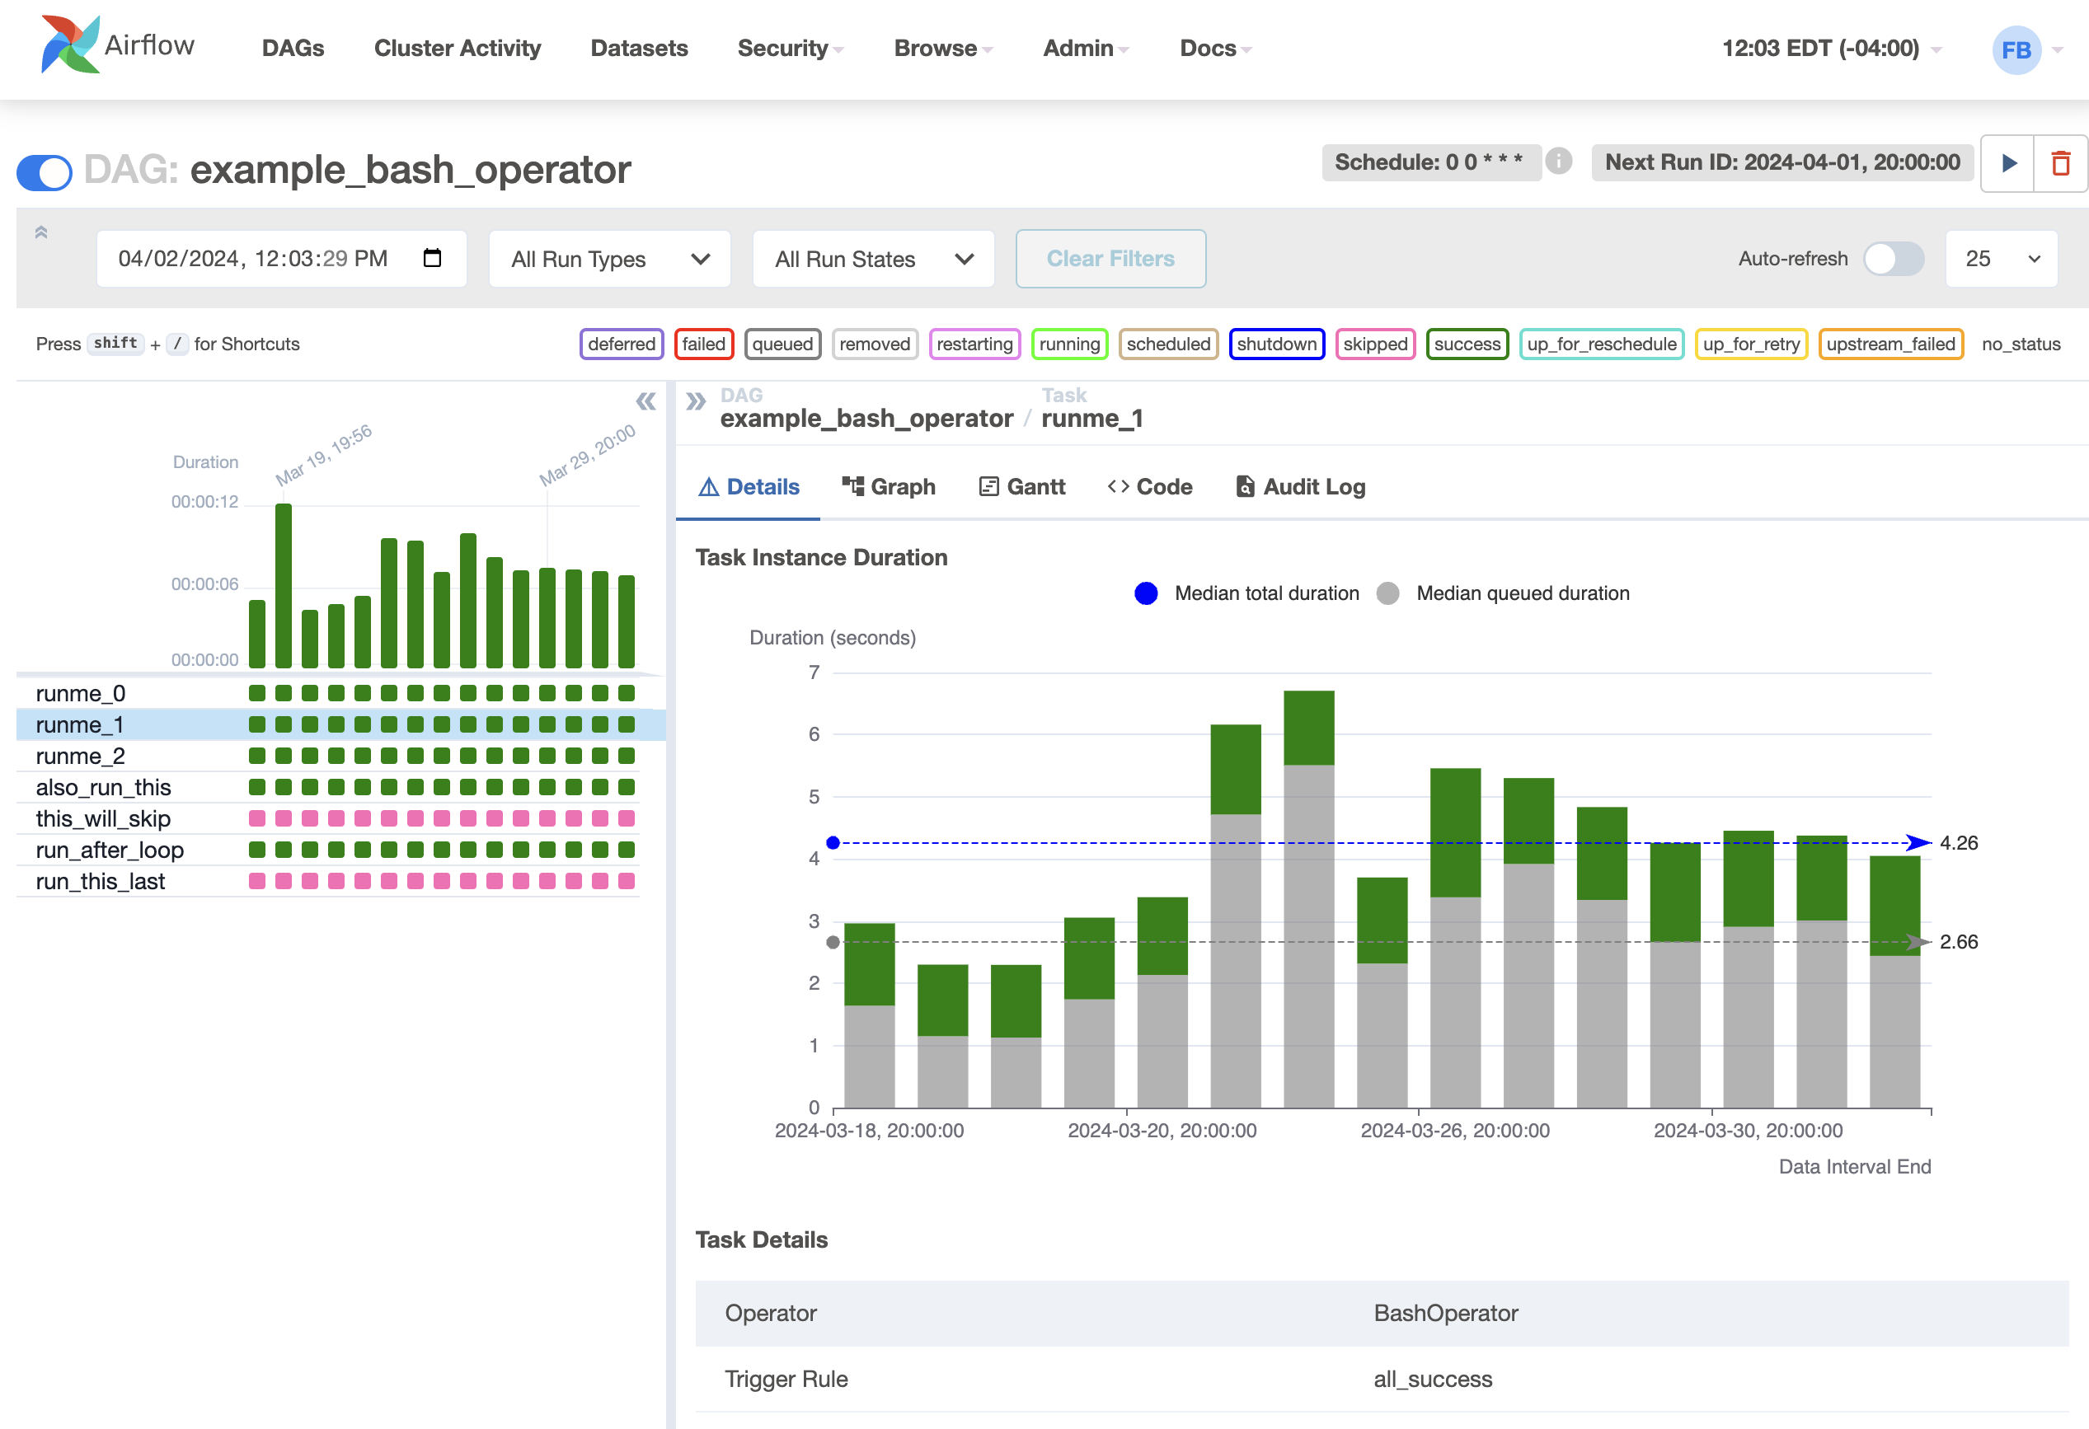Viewport: 2089px width, 1429px height.
Task: Click the Airflow pinwheel logo
Action: coord(70,44)
